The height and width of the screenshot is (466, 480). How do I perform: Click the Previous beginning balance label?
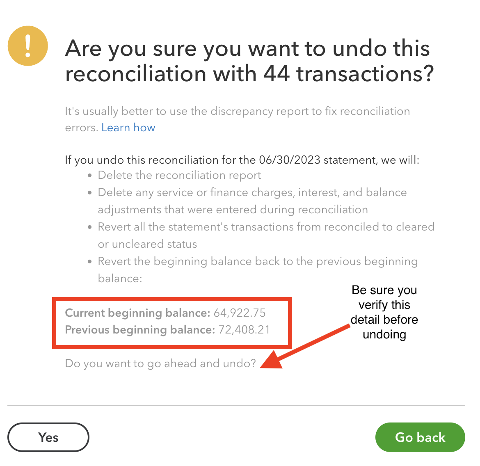[139, 329]
